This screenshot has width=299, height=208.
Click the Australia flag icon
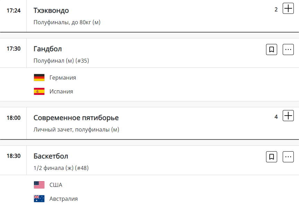click(x=39, y=199)
